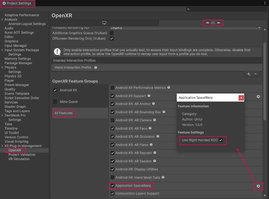
Task: Select All Features in OpenXR Feature Groups
Action: 63,113
